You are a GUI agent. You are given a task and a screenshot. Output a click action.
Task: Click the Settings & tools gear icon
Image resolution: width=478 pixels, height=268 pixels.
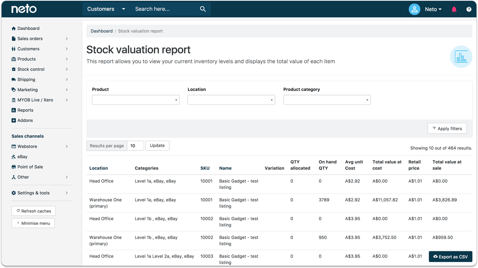(x=14, y=193)
